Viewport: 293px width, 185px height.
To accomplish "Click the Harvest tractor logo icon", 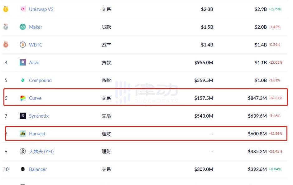I will [23, 134].
